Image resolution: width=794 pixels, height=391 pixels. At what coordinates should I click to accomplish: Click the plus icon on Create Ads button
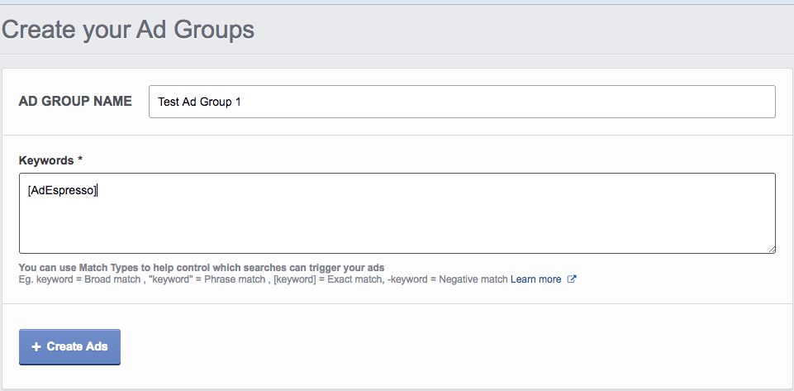click(x=36, y=347)
